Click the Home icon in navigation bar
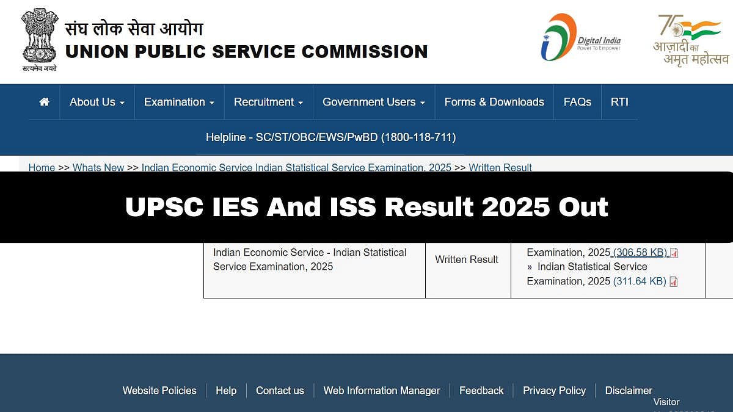 (x=44, y=102)
